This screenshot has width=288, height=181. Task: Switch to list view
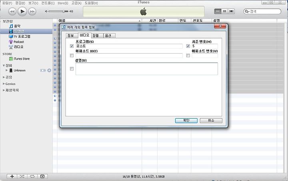pyautogui.click(x=218, y=11)
